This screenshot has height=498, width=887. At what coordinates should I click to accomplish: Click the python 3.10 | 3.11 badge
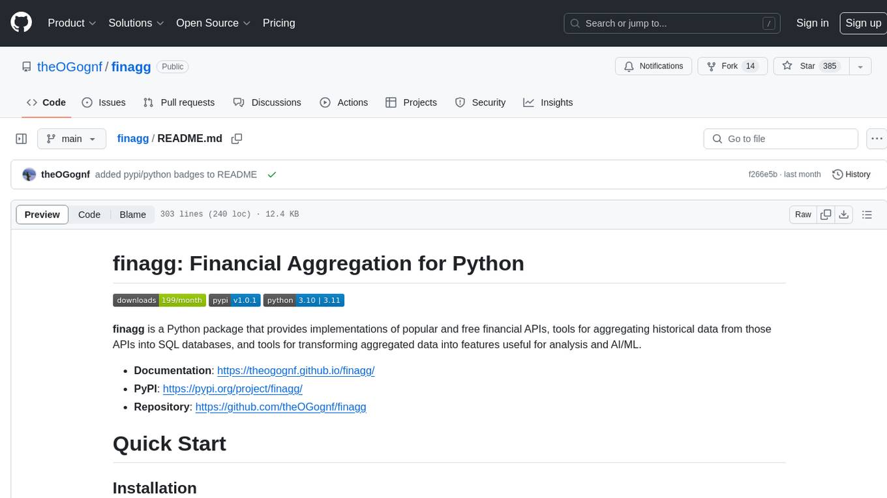pos(304,300)
